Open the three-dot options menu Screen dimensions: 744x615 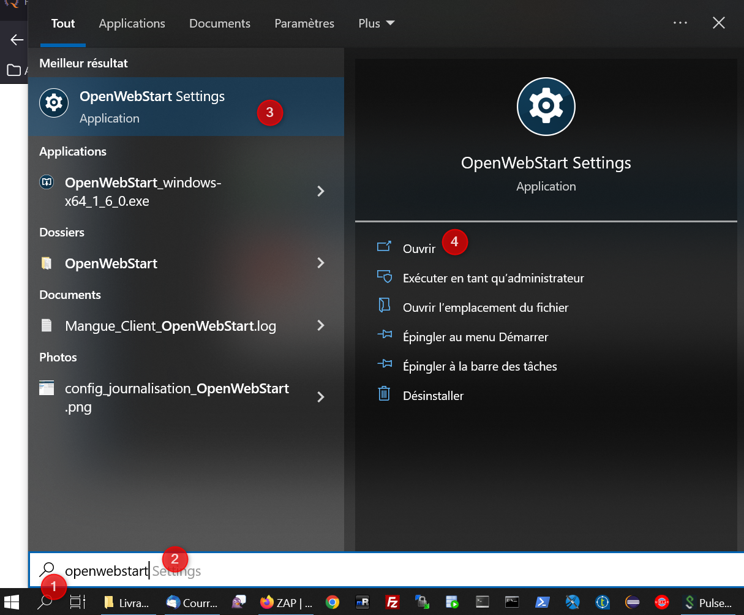point(680,23)
